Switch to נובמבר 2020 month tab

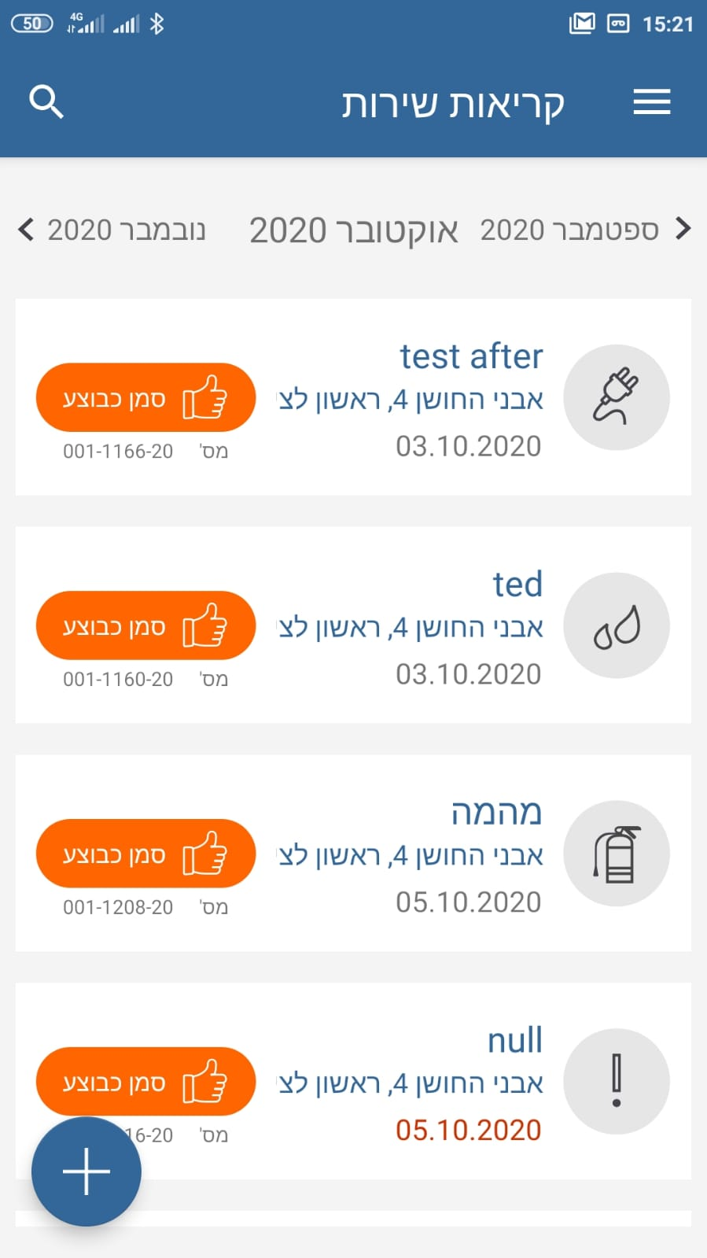coord(126,230)
